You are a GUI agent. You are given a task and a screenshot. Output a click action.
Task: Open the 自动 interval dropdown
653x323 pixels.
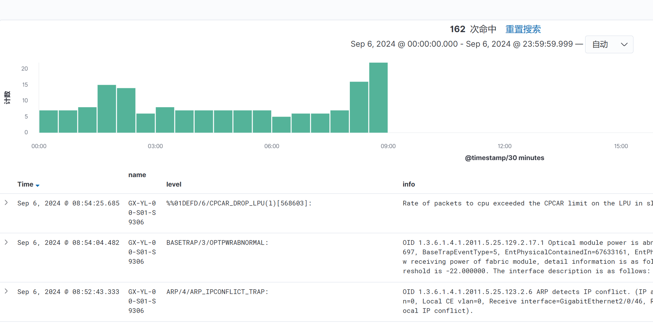609,44
